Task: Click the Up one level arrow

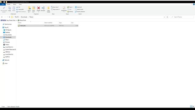Action: click(x=9, y=17)
